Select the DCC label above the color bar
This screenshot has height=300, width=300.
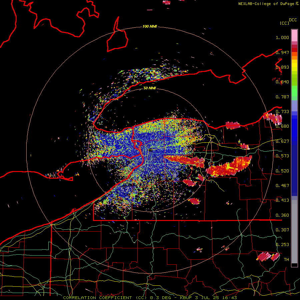pos(293,20)
